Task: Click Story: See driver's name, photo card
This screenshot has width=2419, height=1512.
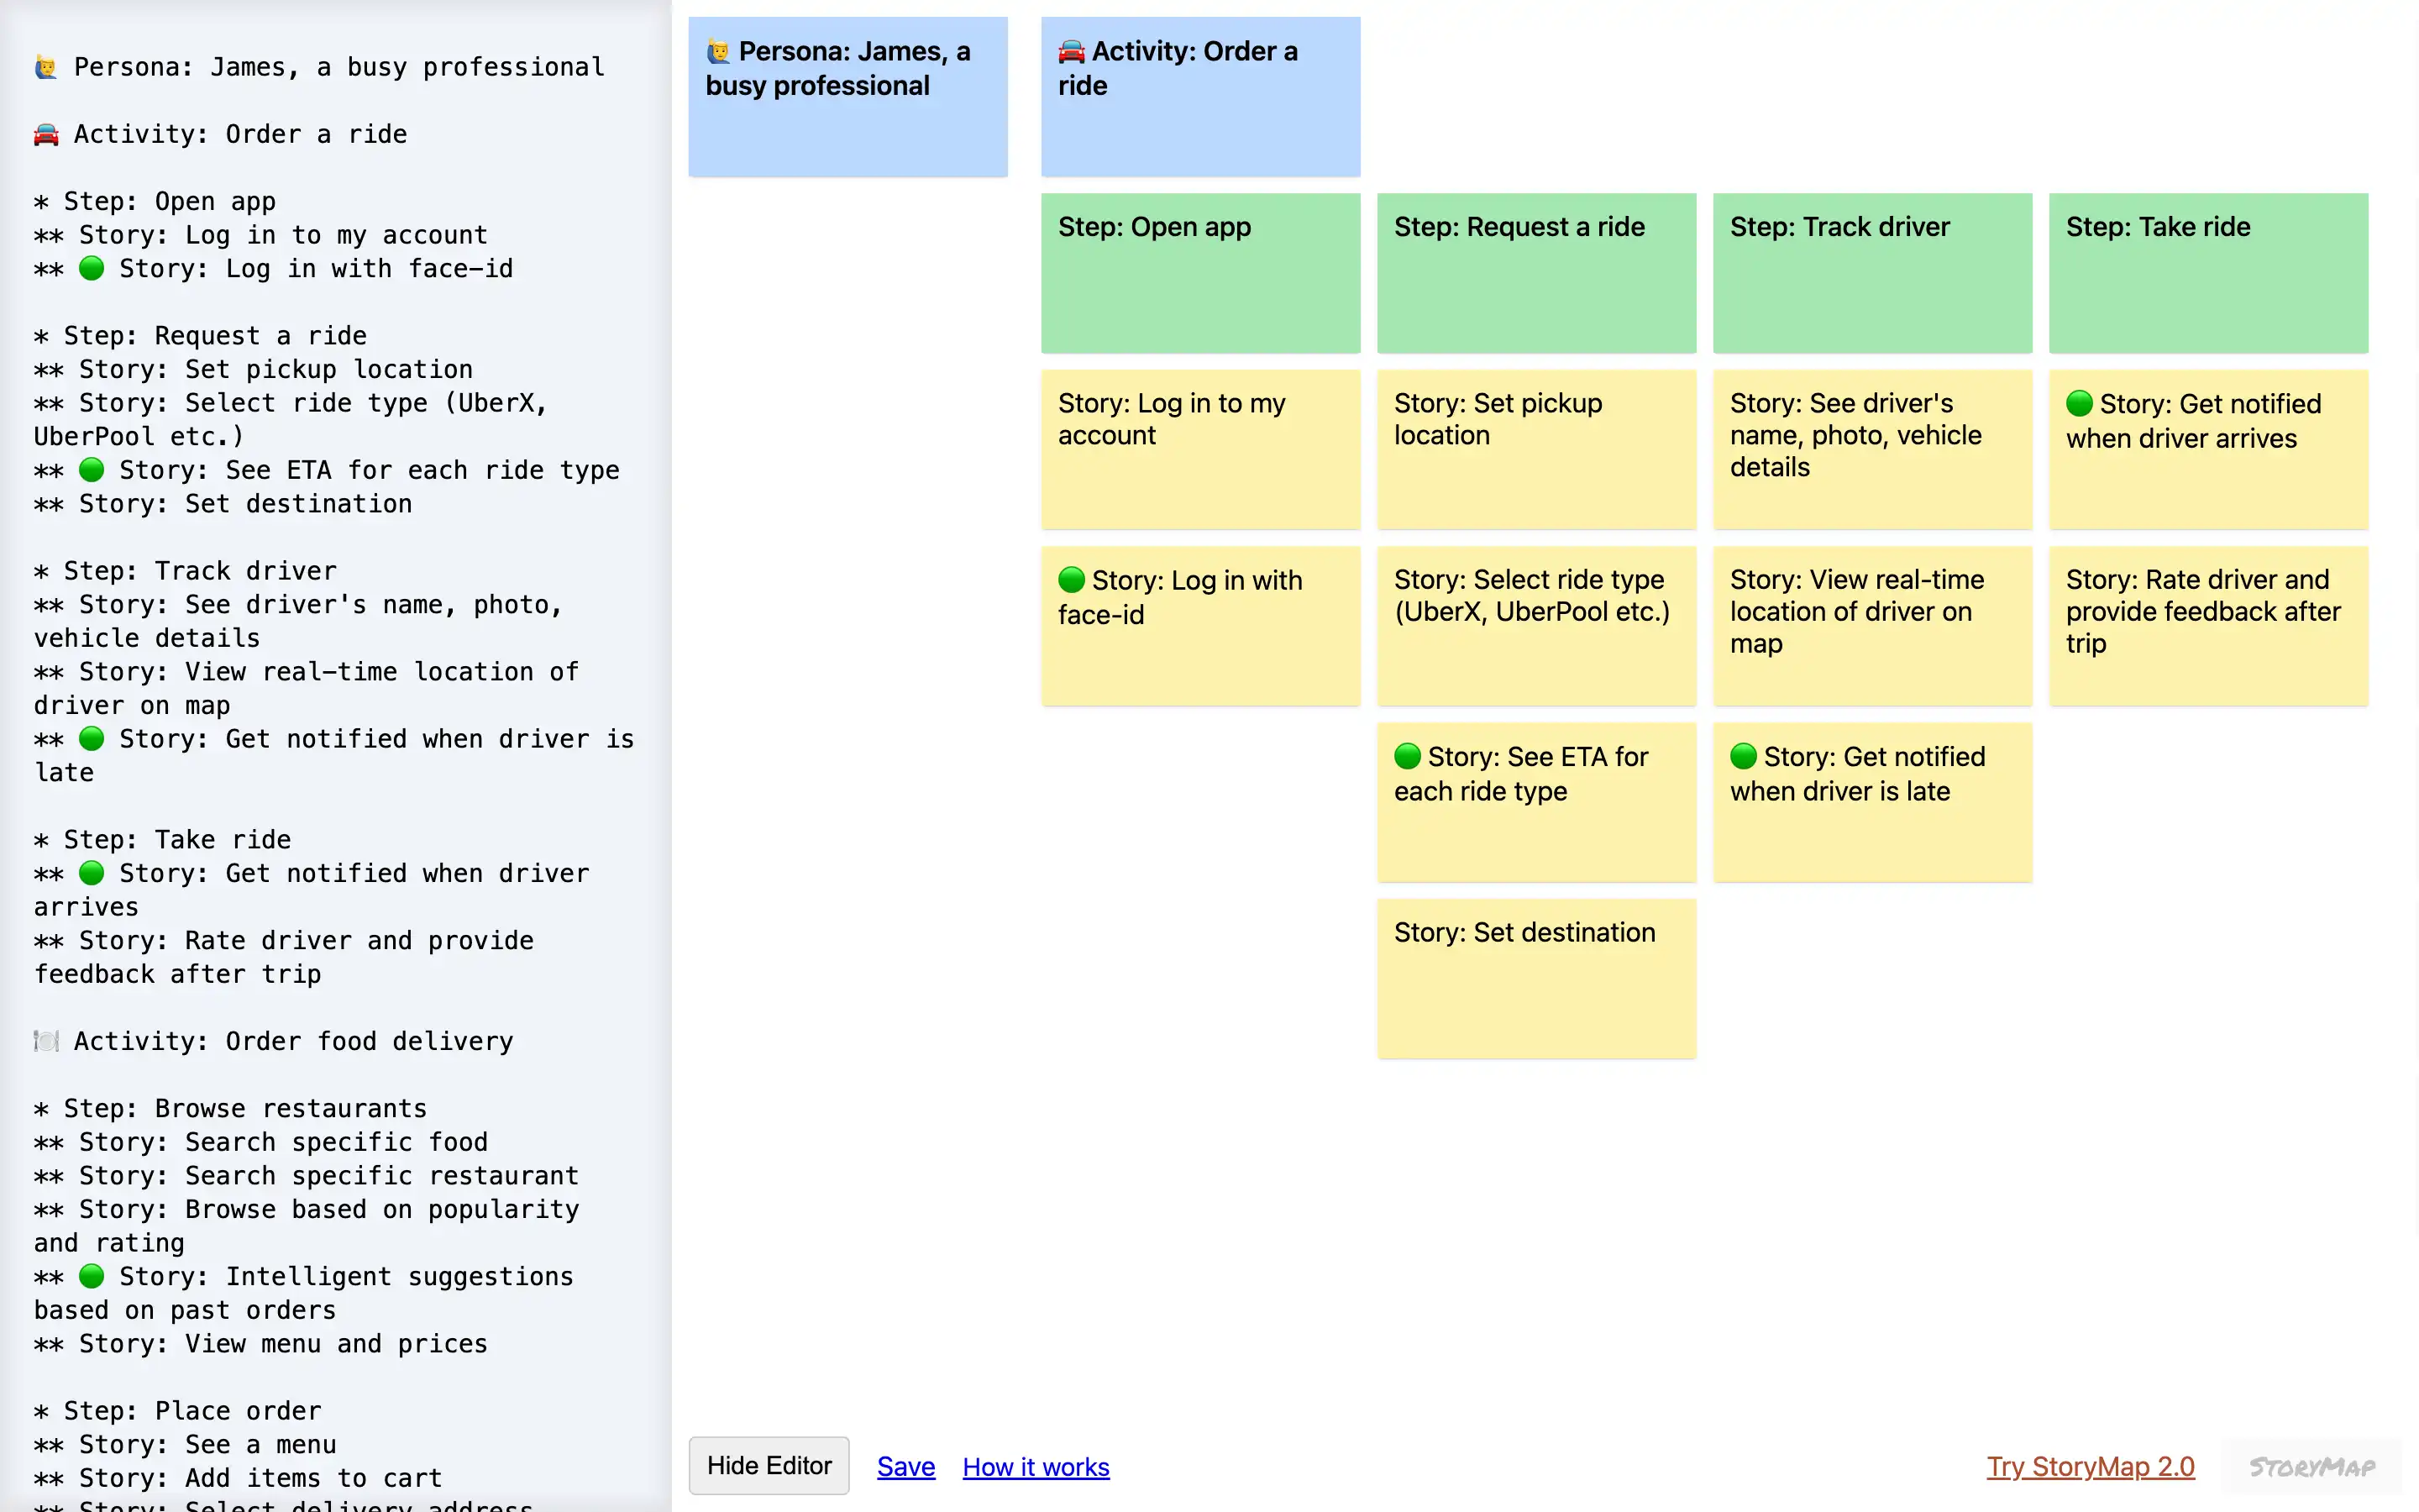Action: tap(1872, 449)
